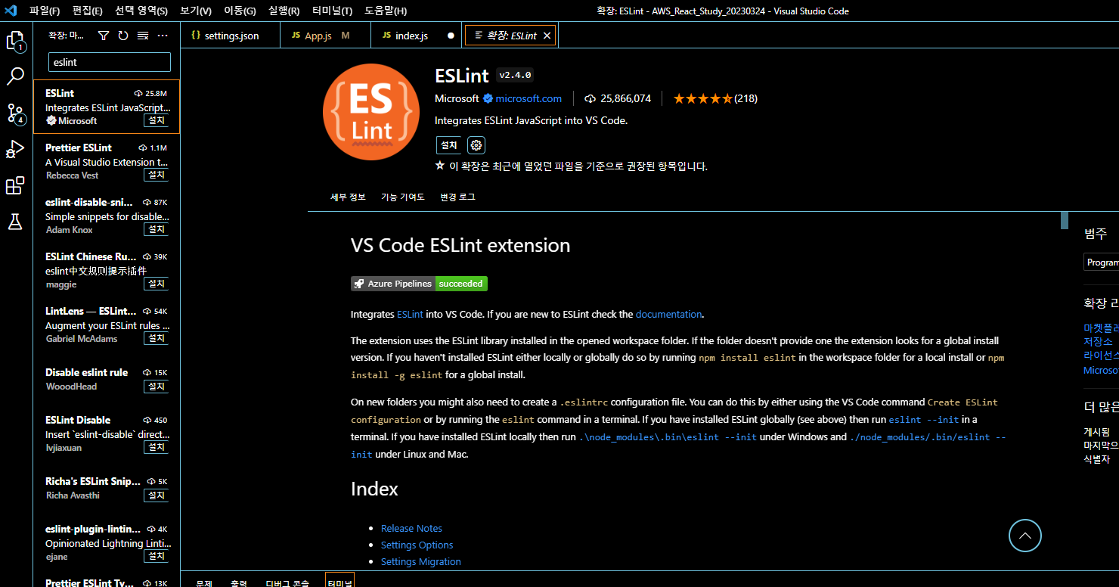
Task: Install ESLint Chinese Rules by maggie
Action: (x=156, y=284)
